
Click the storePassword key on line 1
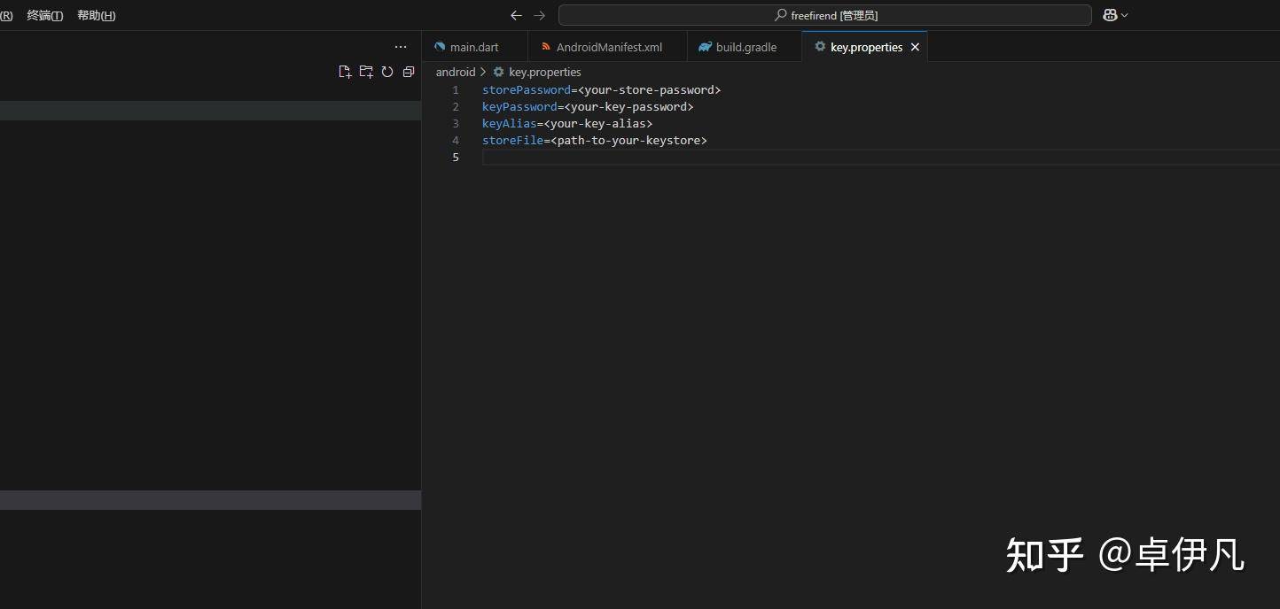(527, 90)
